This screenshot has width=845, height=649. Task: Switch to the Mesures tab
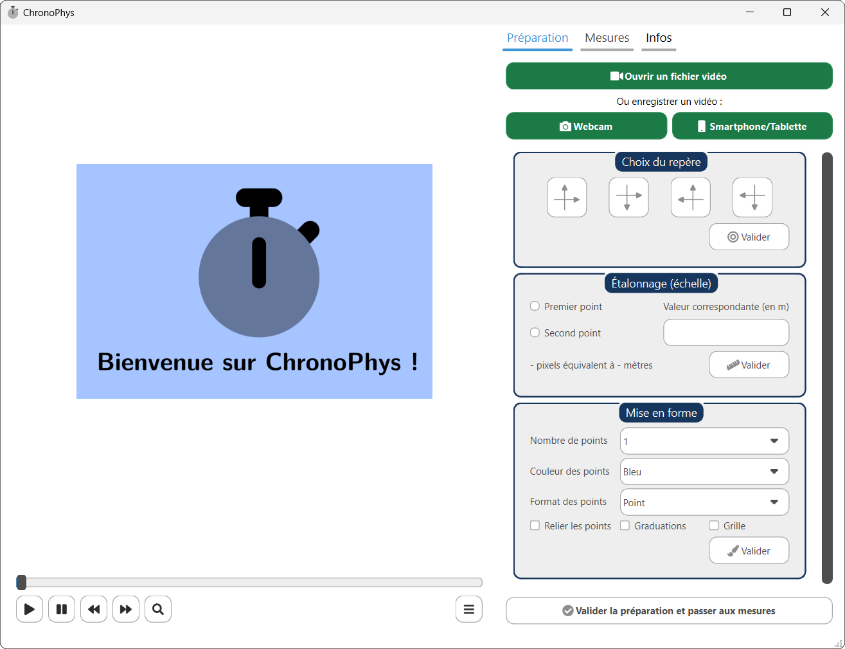(607, 38)
